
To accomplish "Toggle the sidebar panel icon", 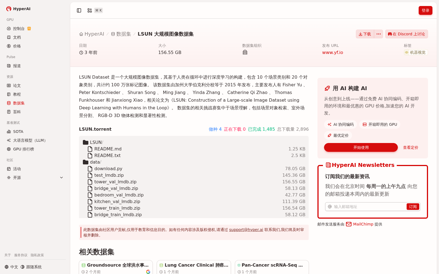I will coord(79,10).
